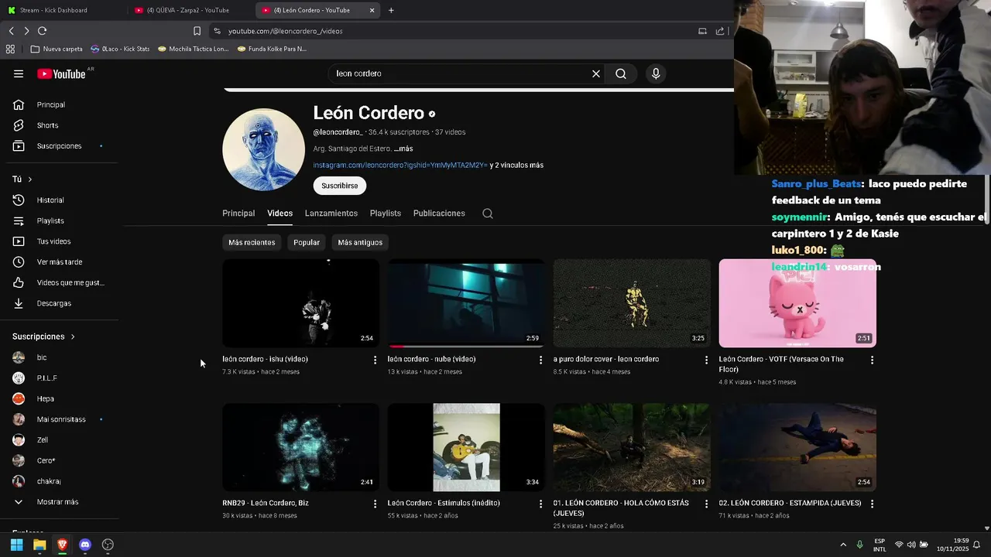Clear the search box with X
Screen dimensions: 991x557
coord(596,73)
